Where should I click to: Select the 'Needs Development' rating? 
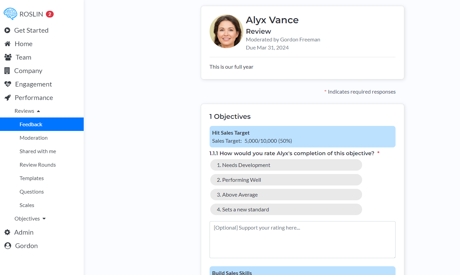tap(286, 165)
